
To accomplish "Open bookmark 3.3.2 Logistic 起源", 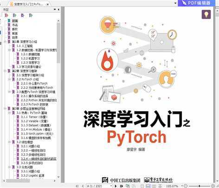I will pos(32,175).
